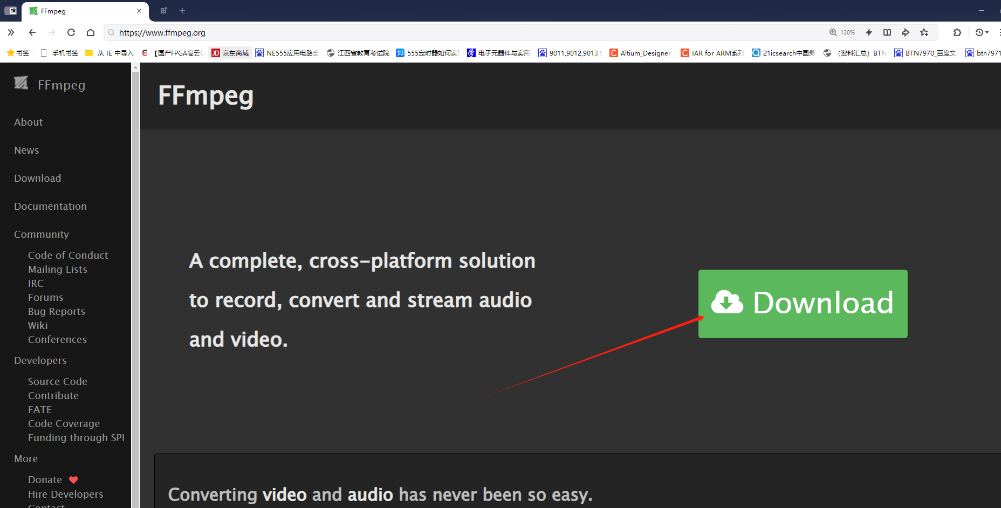Image resolution: width=1001 pixels, height=508 pixels.
Task: Click the tab grid icon beside new tab
Action: (164, 11)
